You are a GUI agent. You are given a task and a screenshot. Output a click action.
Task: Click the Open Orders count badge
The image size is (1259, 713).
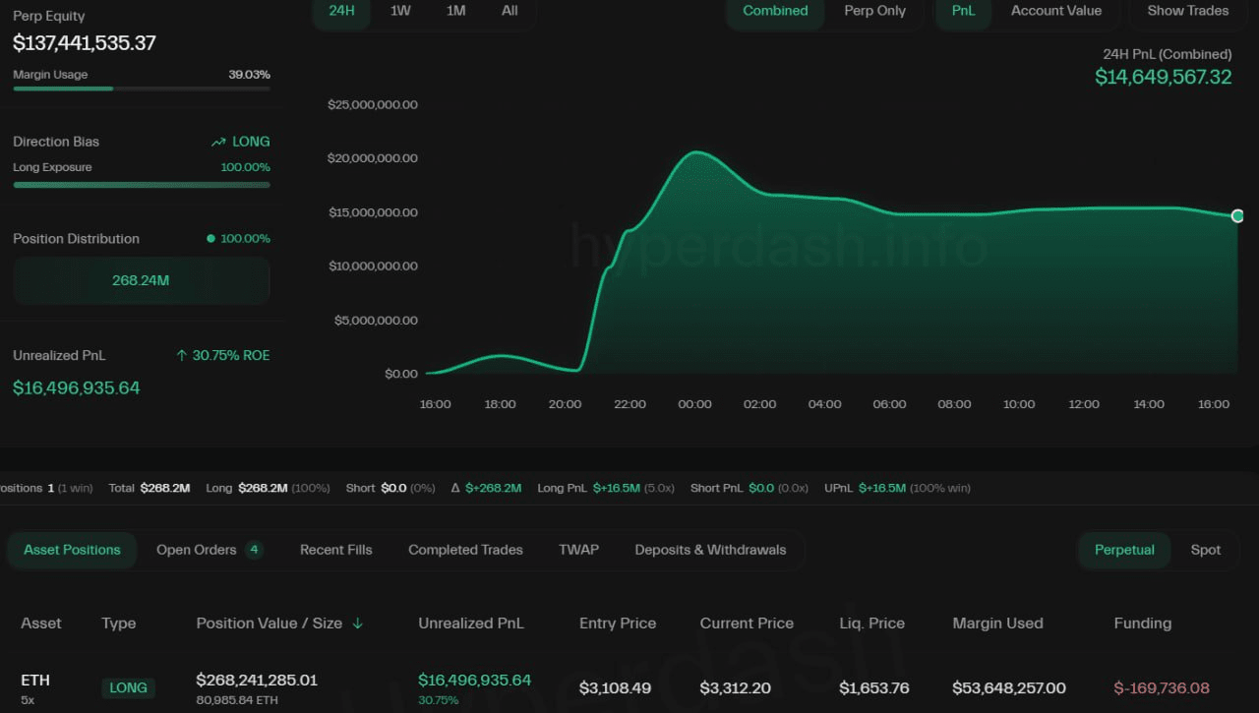[x=255, y=550]
